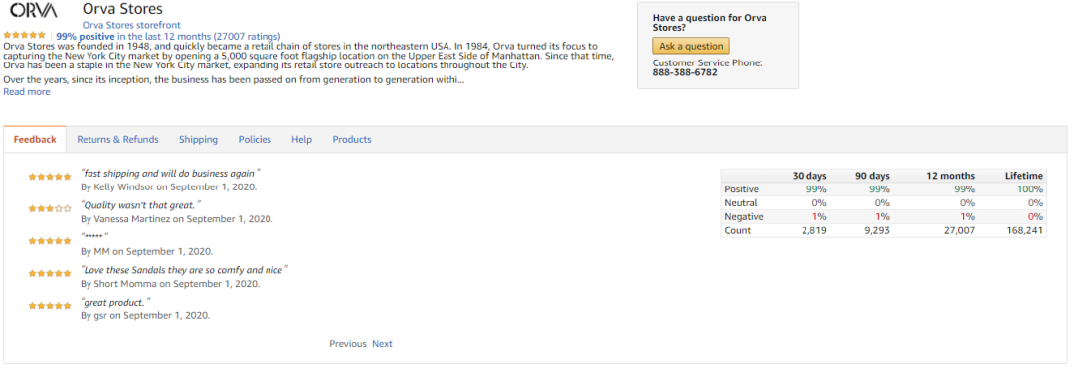Click Short Momma's five-star rating

point(50,273)
